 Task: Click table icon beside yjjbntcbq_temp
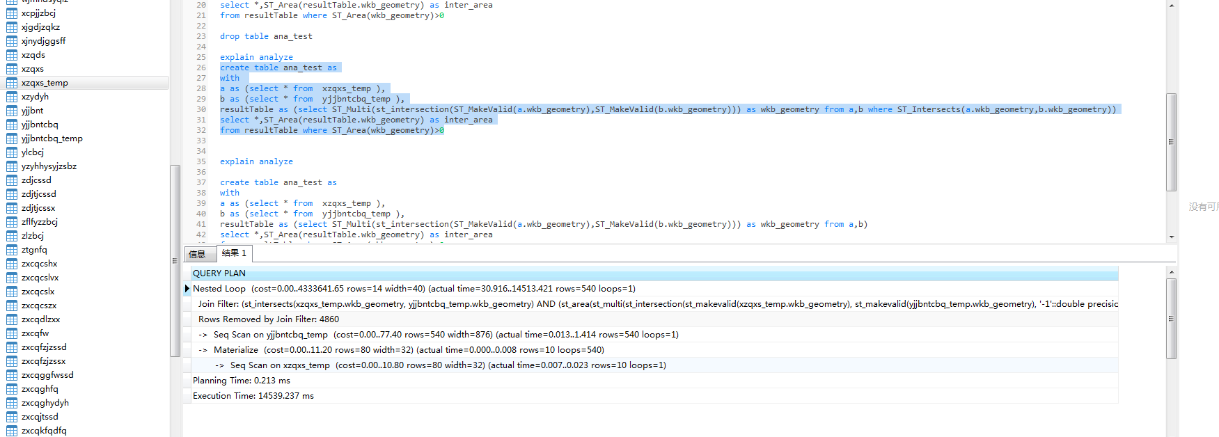pos(12,138)
